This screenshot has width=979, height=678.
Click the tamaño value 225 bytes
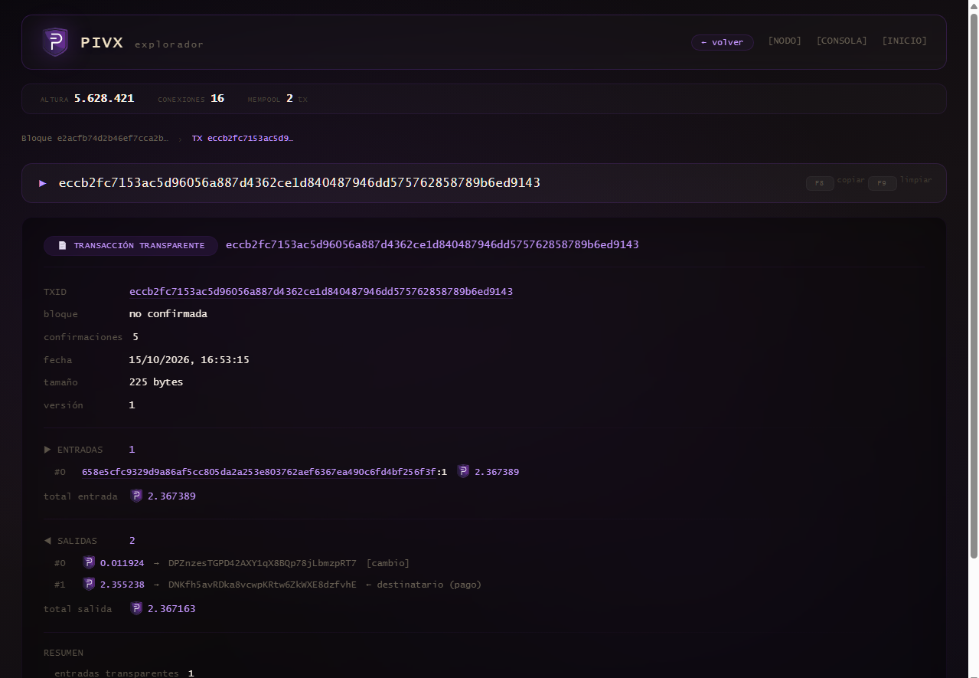[x=156, y=382]
